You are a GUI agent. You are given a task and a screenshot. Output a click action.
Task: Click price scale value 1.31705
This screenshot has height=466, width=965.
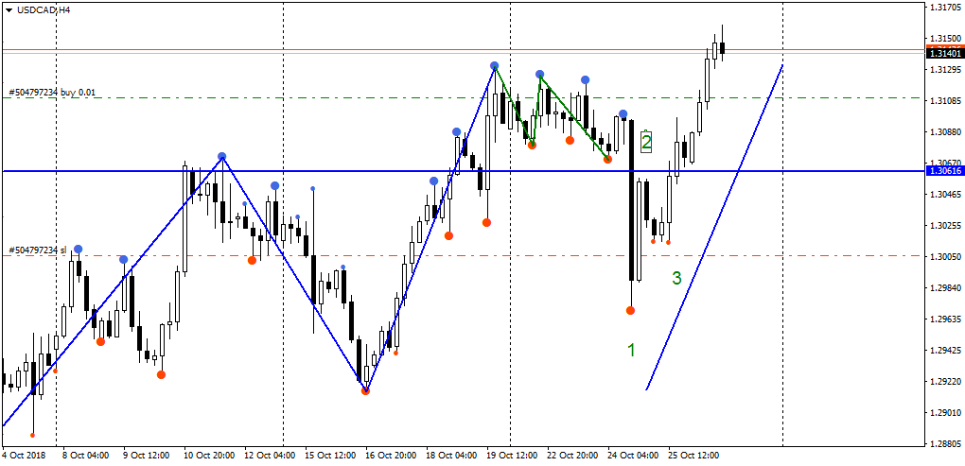946,8
